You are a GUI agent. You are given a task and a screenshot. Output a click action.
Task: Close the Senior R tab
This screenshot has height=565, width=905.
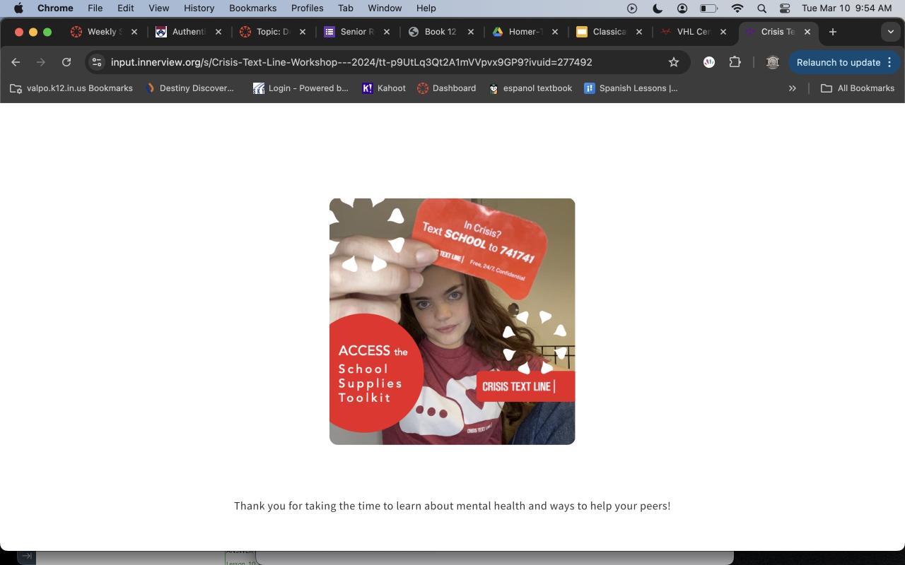click(x=387, y=32)
